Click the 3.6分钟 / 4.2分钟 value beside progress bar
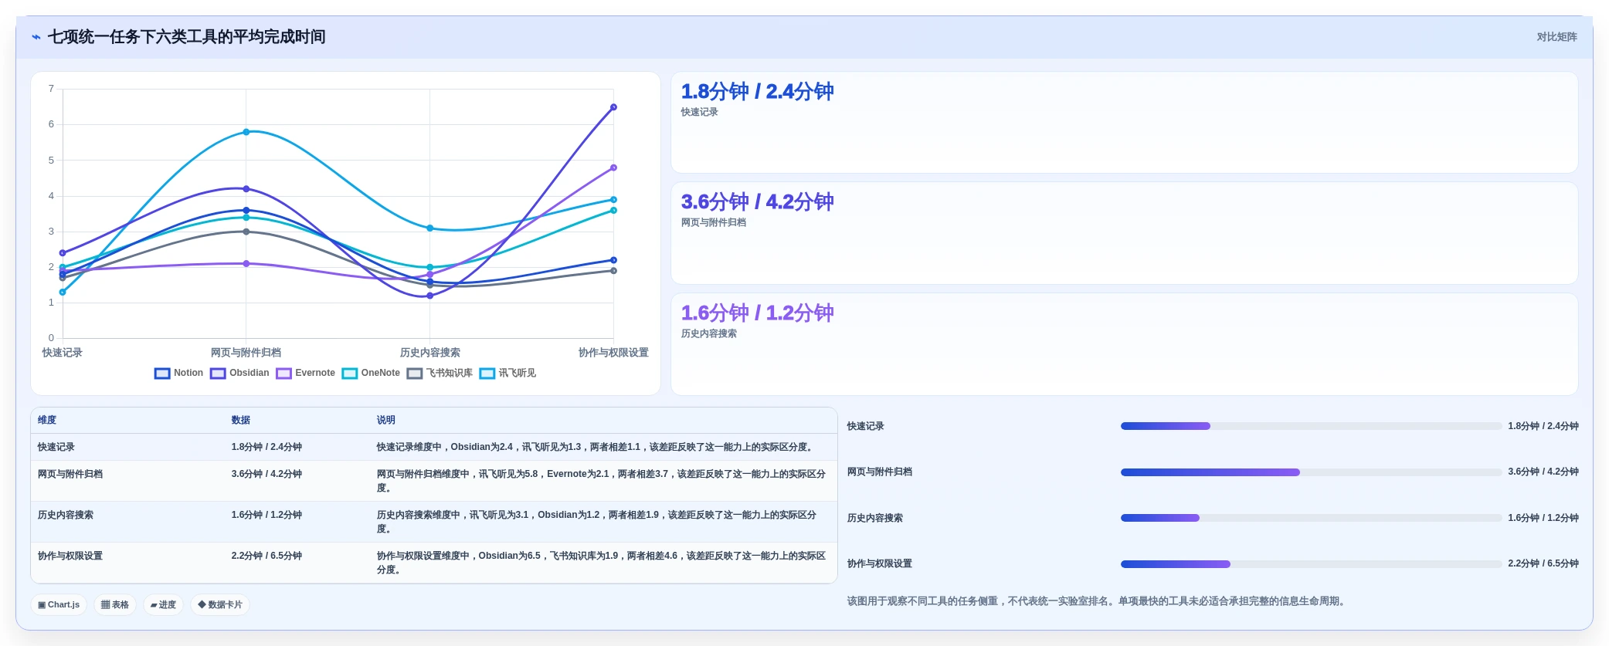 click(x=1543, y=472)
